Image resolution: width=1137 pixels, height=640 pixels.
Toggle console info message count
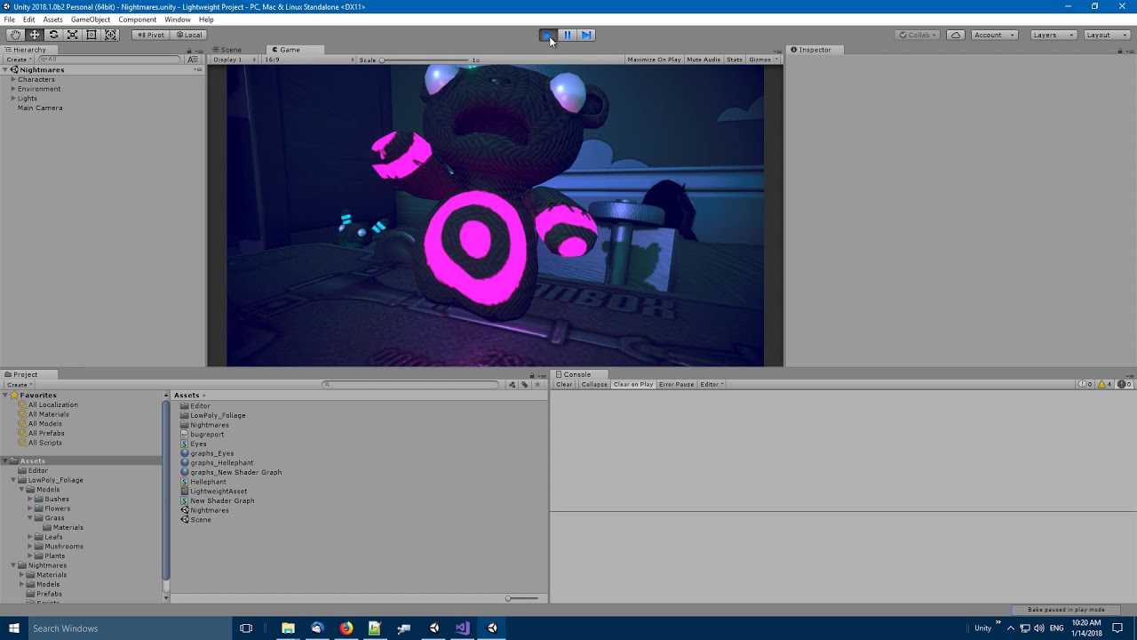(x=1085, y=384)
